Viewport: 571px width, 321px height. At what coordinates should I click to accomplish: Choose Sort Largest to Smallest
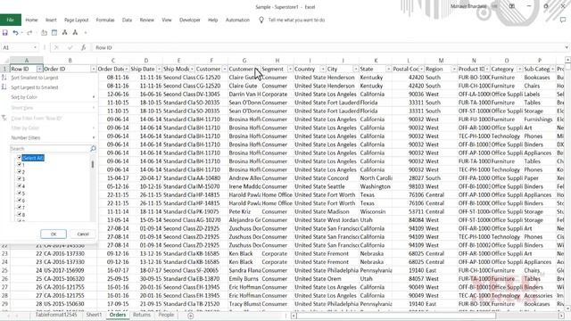(35, 87)
